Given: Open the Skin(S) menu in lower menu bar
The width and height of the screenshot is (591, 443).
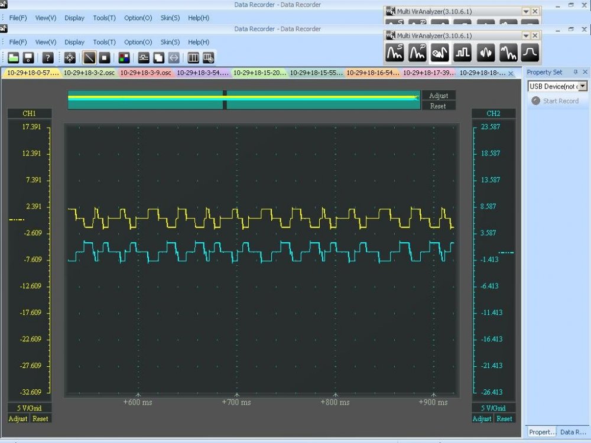Looking at the screenshot, I should (x=170, y=43).
